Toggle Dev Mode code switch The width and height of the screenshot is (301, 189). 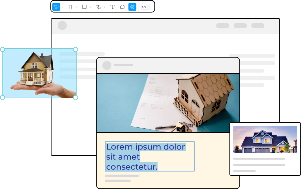(x=144, y=7)
